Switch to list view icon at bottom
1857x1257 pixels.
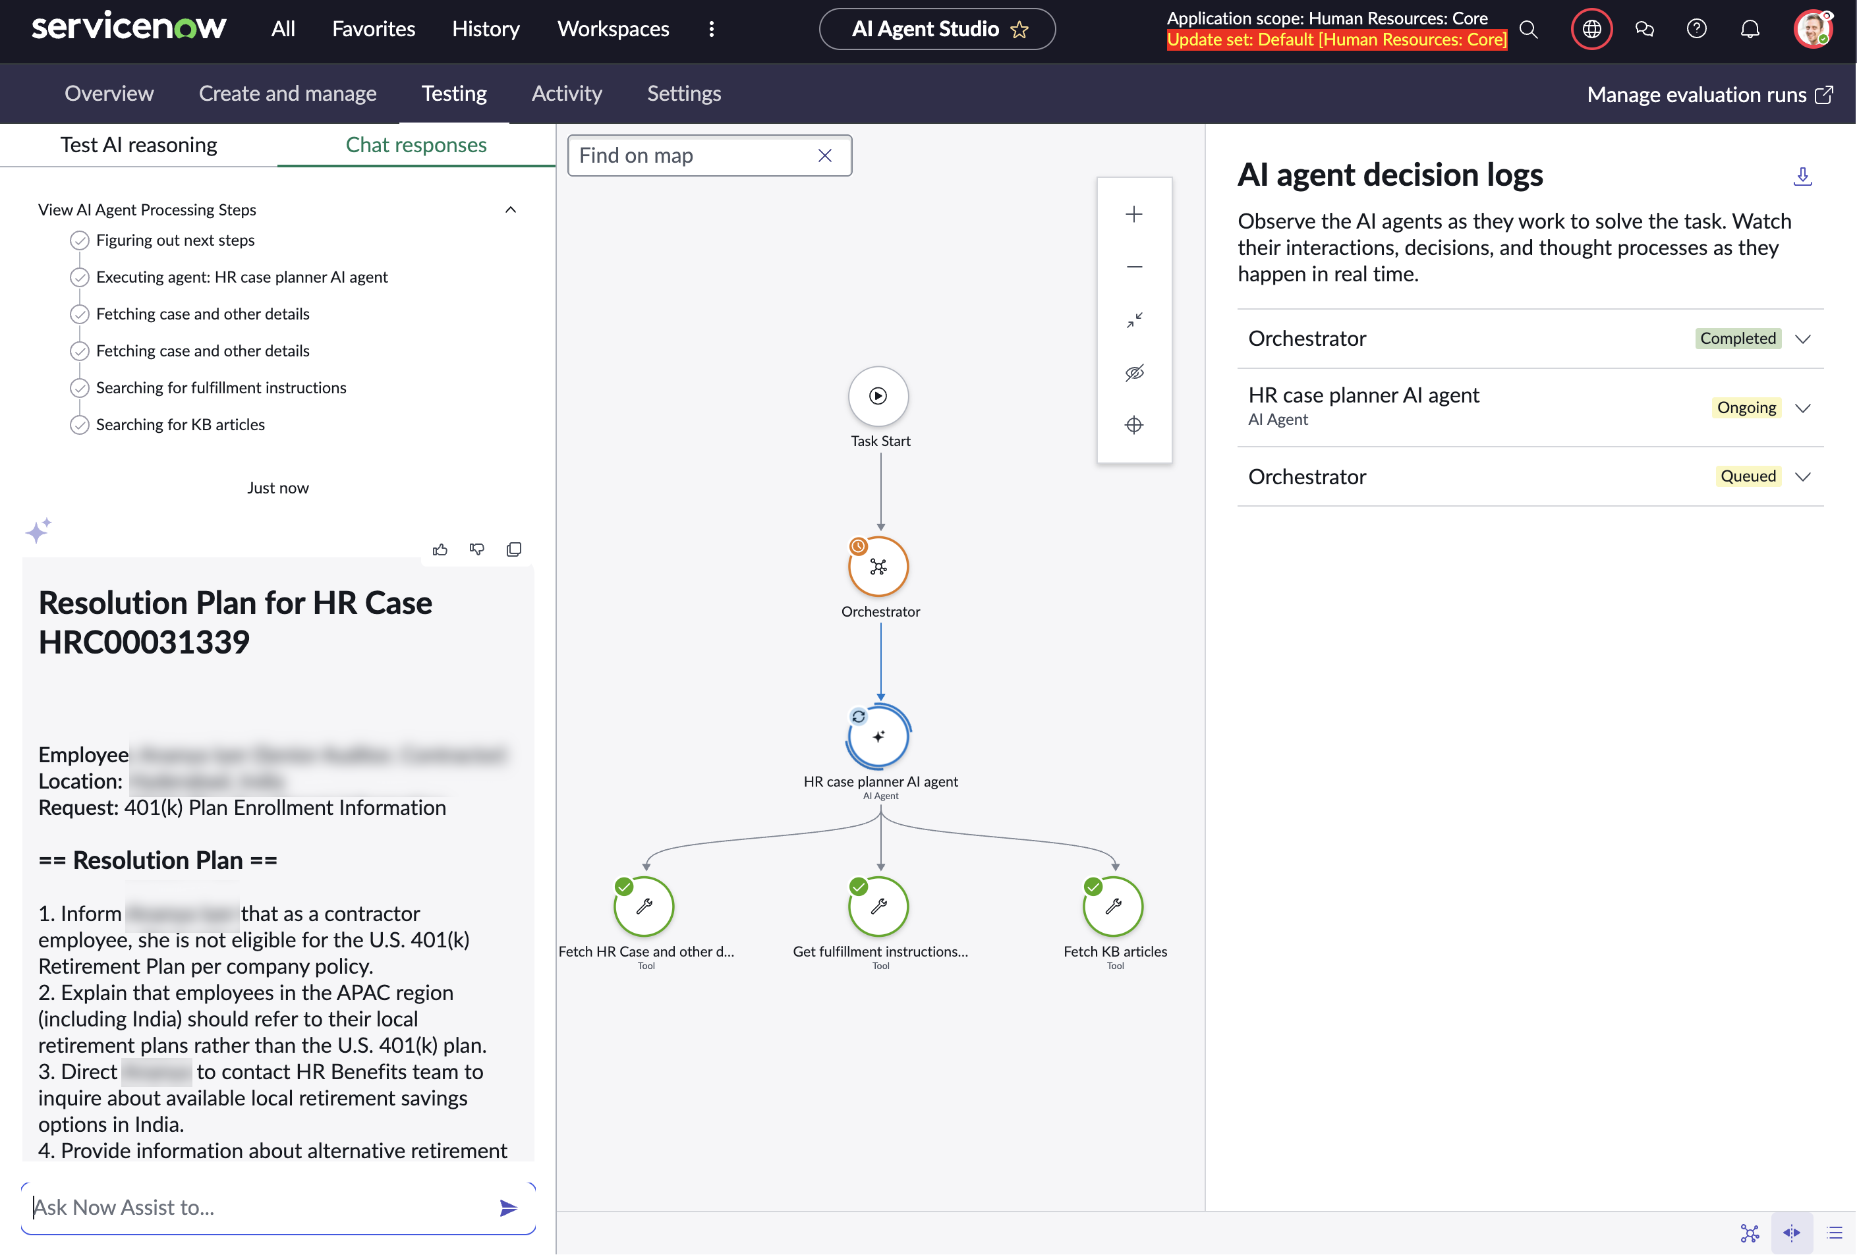coord(1835,1234)
